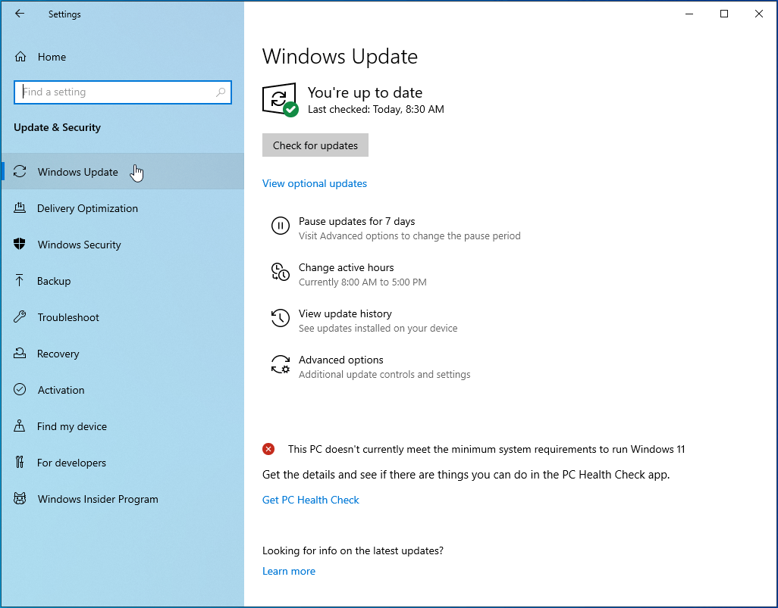Open Delivery Optimization settings
This screenshot has height=608, width=778.
[x=87, y=208]
